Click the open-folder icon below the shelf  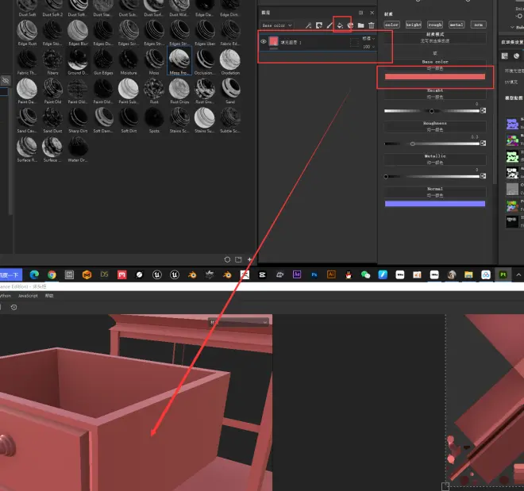[x=238, y=259]
